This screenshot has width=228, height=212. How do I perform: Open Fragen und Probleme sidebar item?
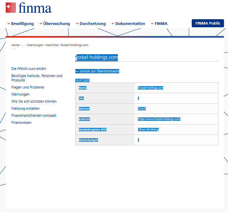point(28,87)
